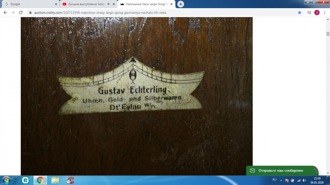Reload the current auction page
The height and width of the screenshot is (185, 330).
(21, 13)
